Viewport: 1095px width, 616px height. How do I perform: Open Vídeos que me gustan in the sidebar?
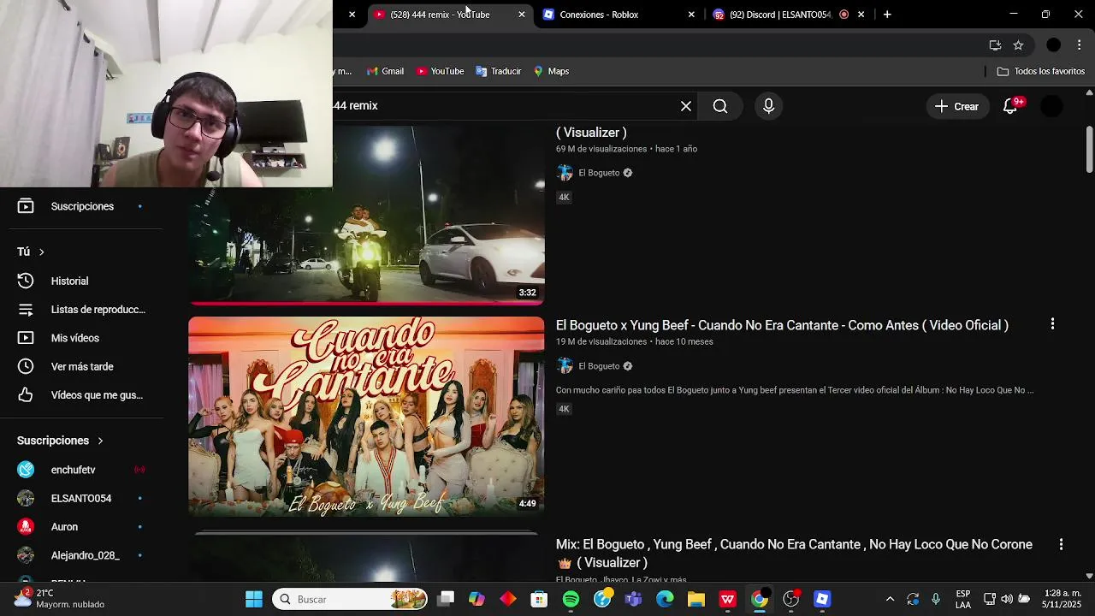[x=81, y=395]
